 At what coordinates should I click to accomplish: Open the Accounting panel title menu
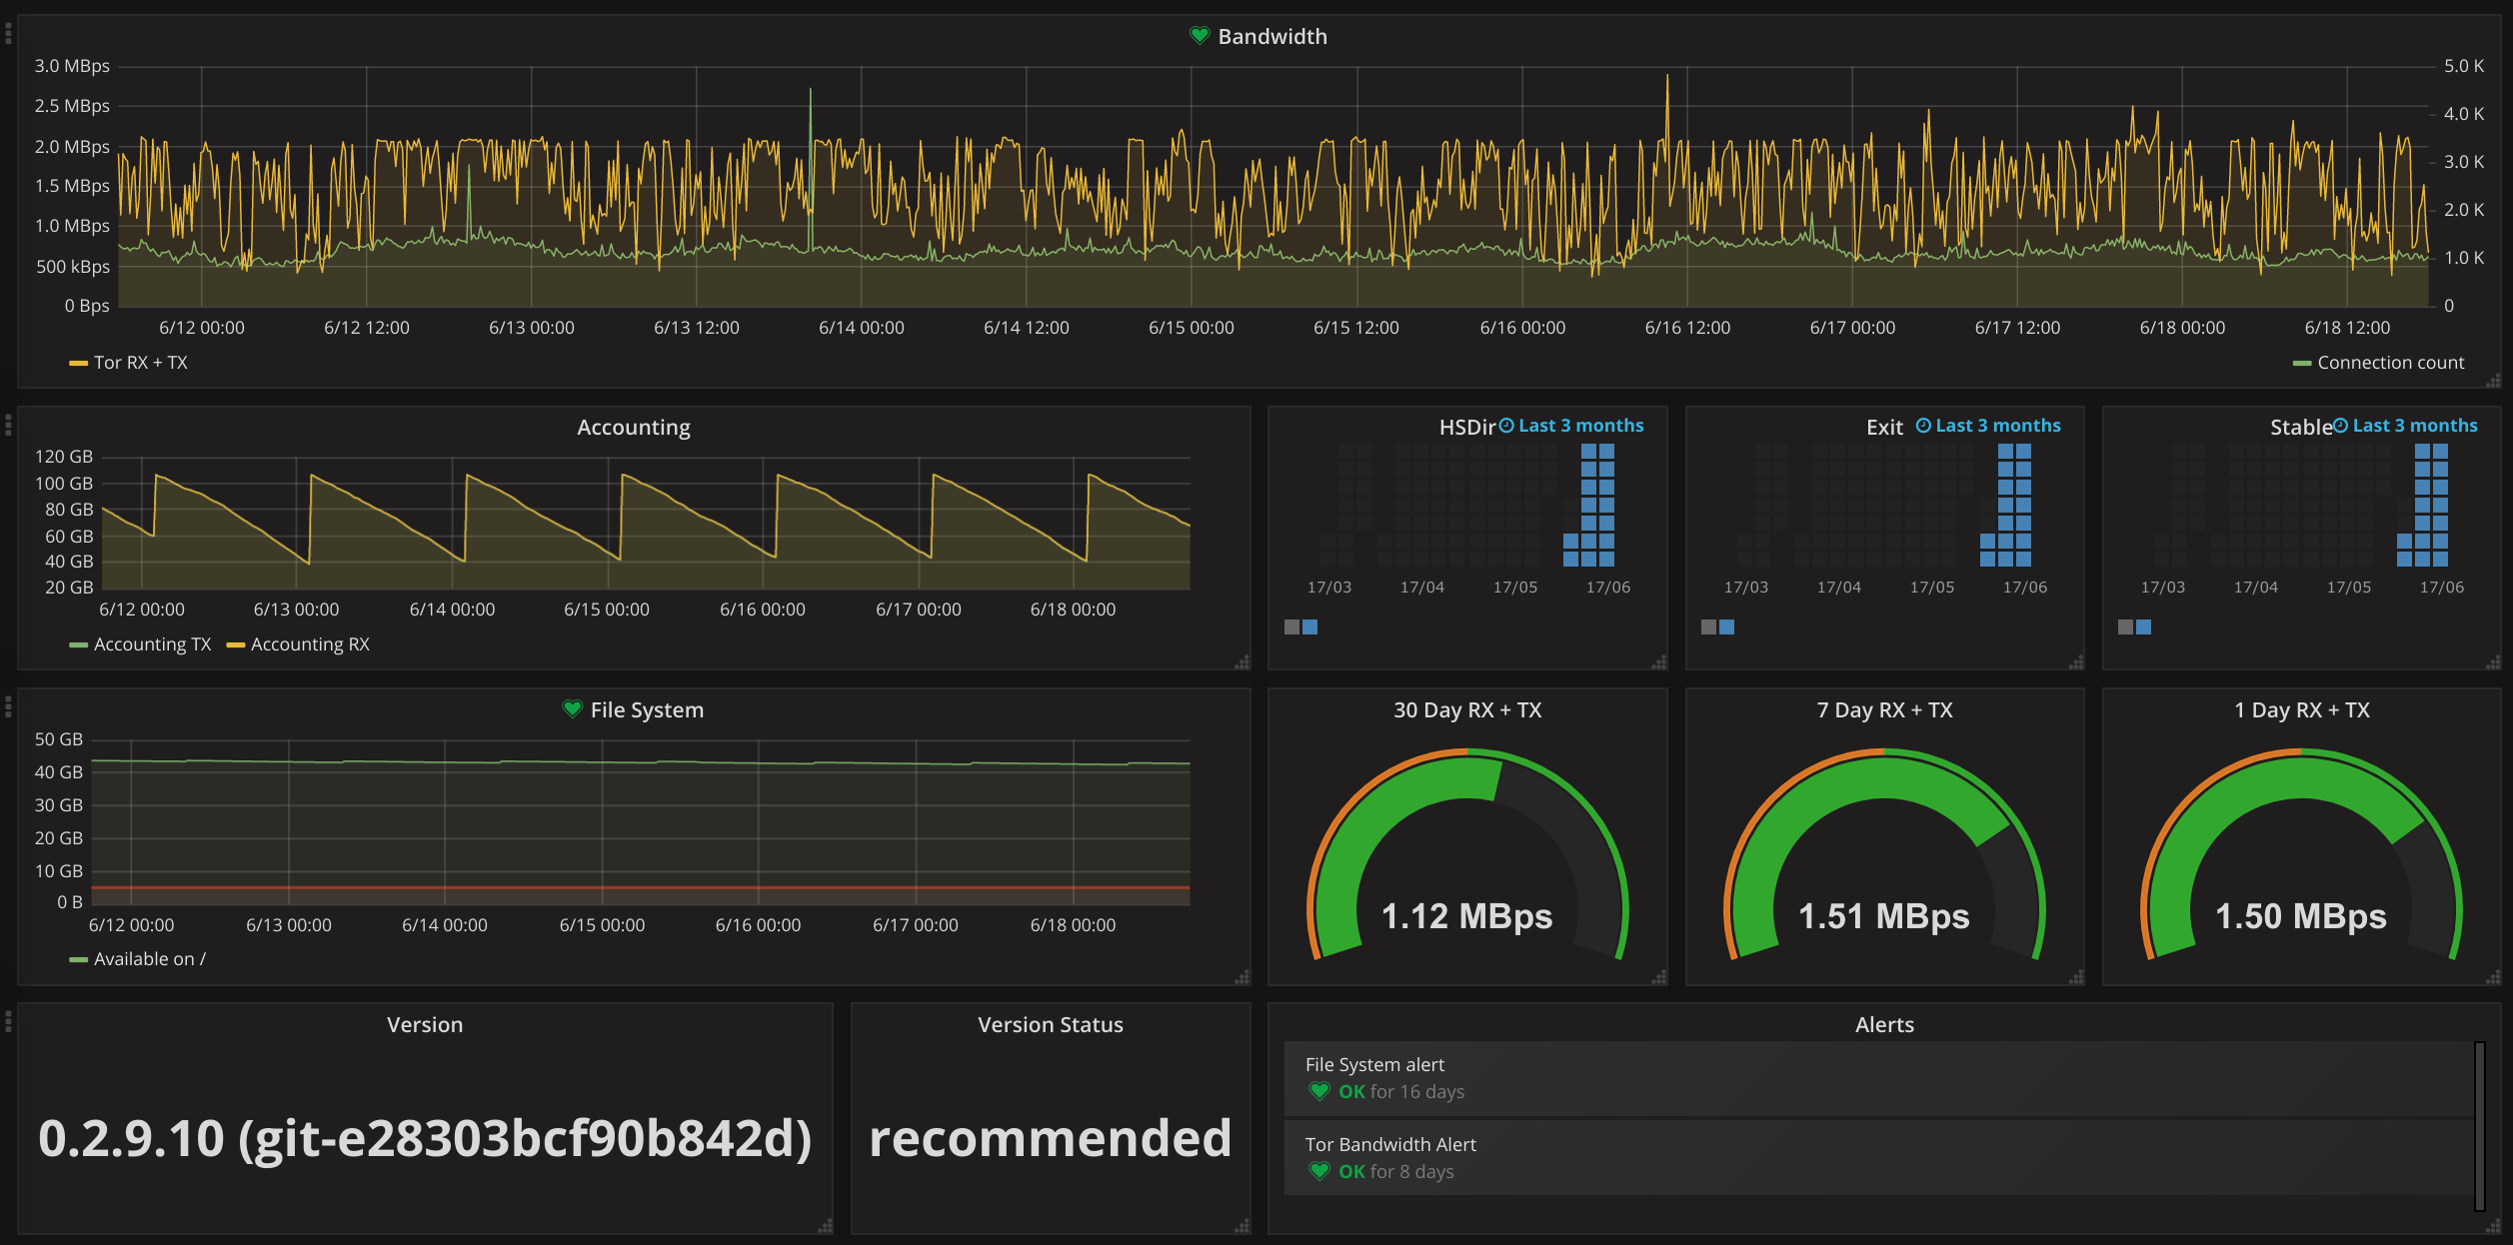point(634,428)
